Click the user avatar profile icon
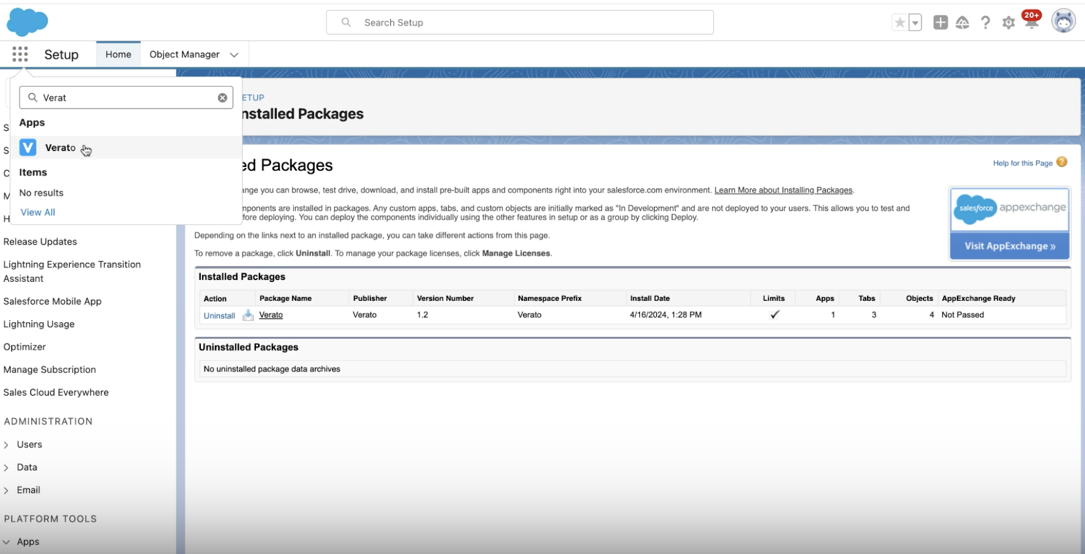The height and width of the screenshot is (554, 1085). (x=1064, y=21)
